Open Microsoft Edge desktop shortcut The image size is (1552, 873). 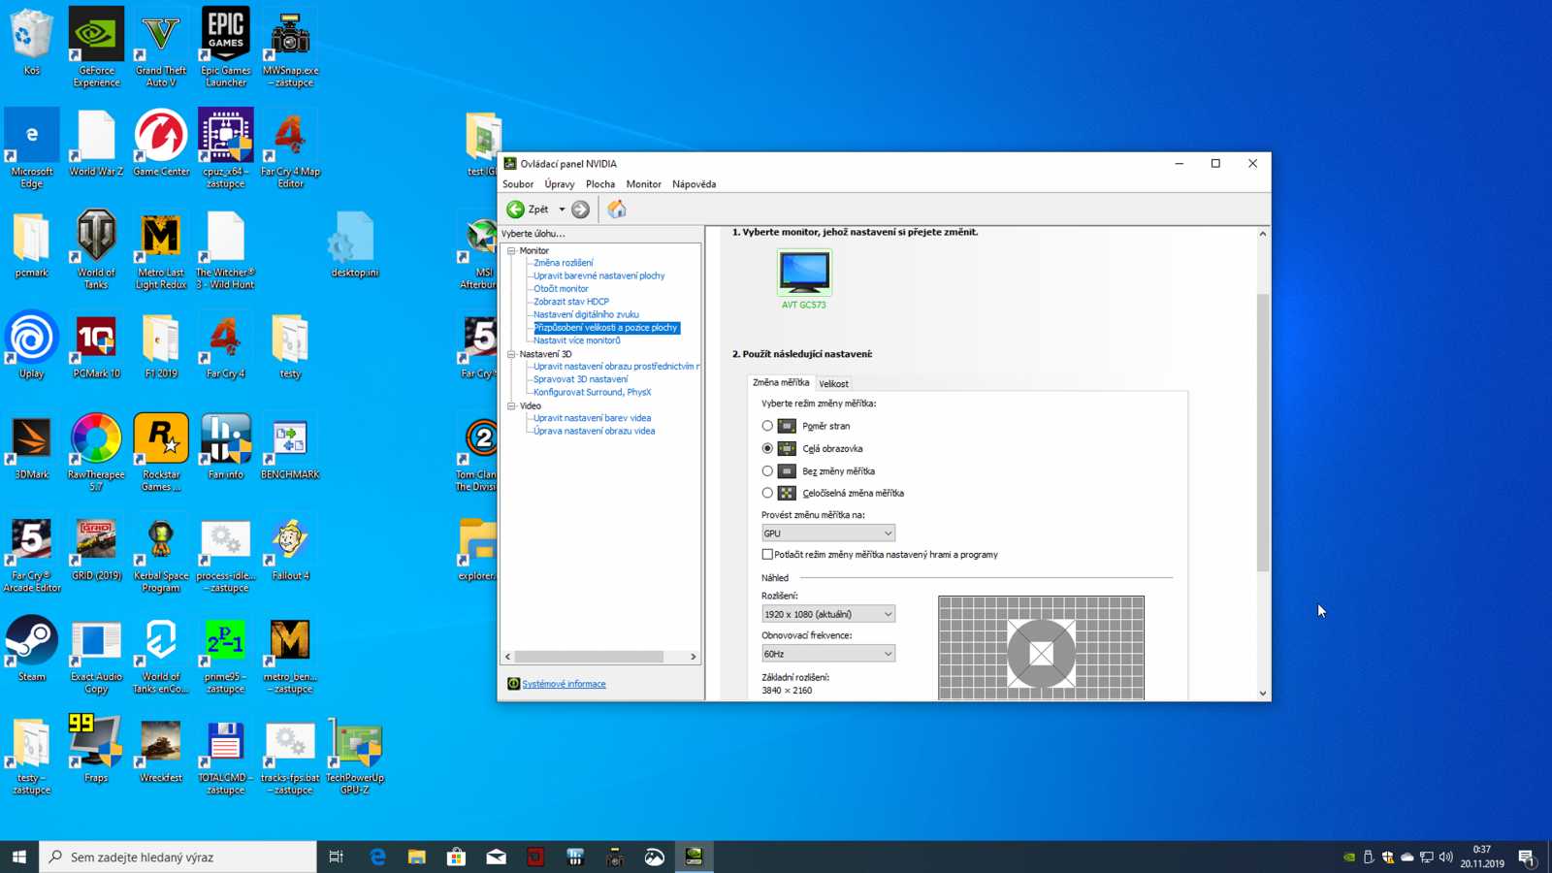(x=32, y=147)
